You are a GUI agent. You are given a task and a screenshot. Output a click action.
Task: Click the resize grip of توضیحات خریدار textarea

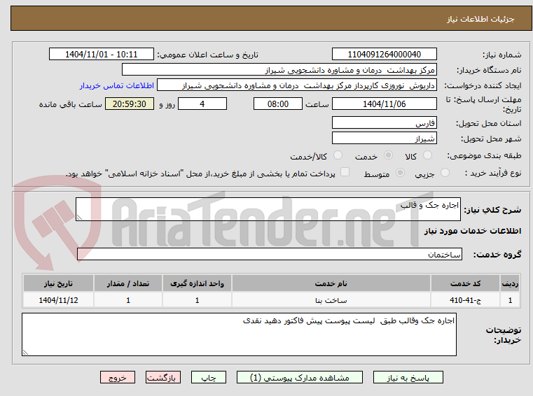pyautogui.click(x=25, y=353)
